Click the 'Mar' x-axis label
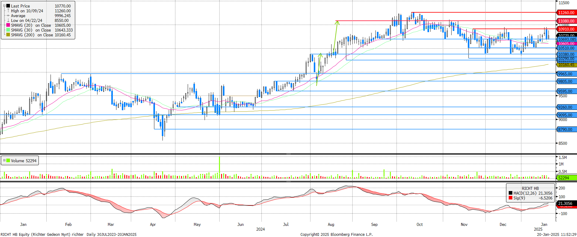This screenshot has width=577, height=237. pyautogui.click(x=111, y=224)
